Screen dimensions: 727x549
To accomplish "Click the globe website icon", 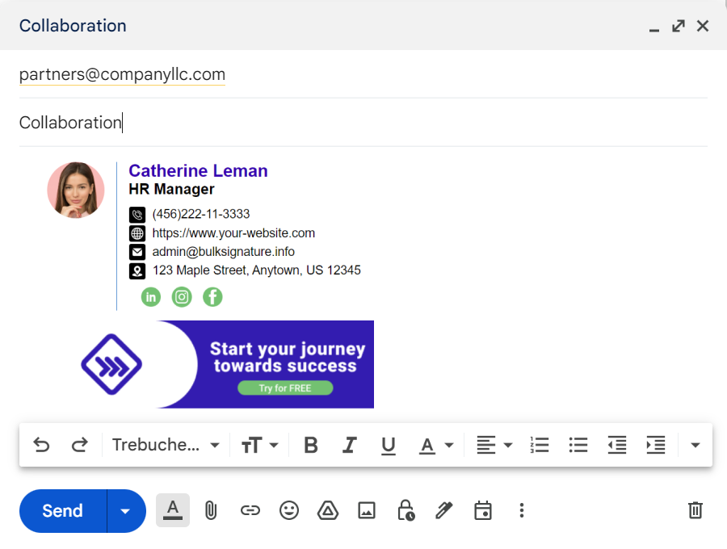I will (137, 233).
